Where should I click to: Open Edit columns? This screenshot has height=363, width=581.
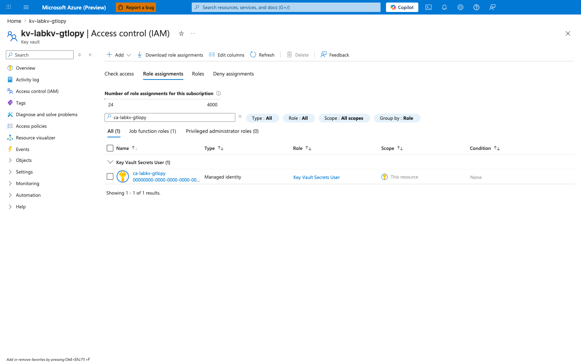click(227, 55)
